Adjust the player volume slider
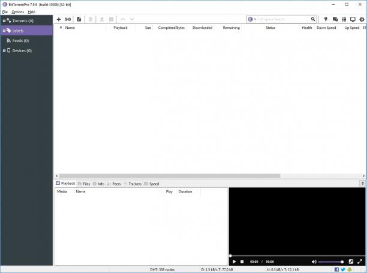 330,262
